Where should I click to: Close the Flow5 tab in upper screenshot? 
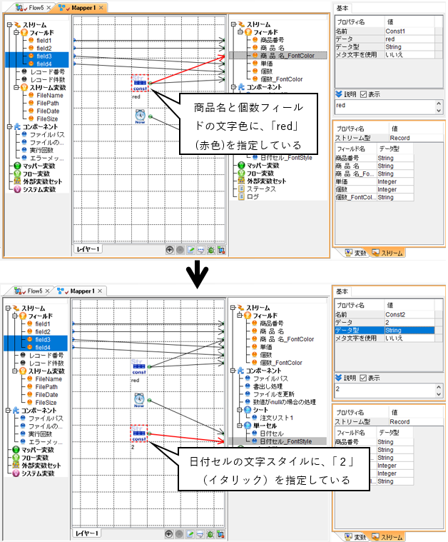tap(49, 8)
